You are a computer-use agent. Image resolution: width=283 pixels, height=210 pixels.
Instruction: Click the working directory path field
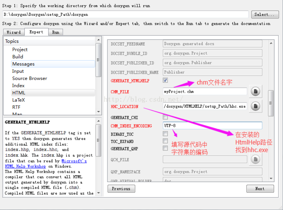tap(125, 14)
